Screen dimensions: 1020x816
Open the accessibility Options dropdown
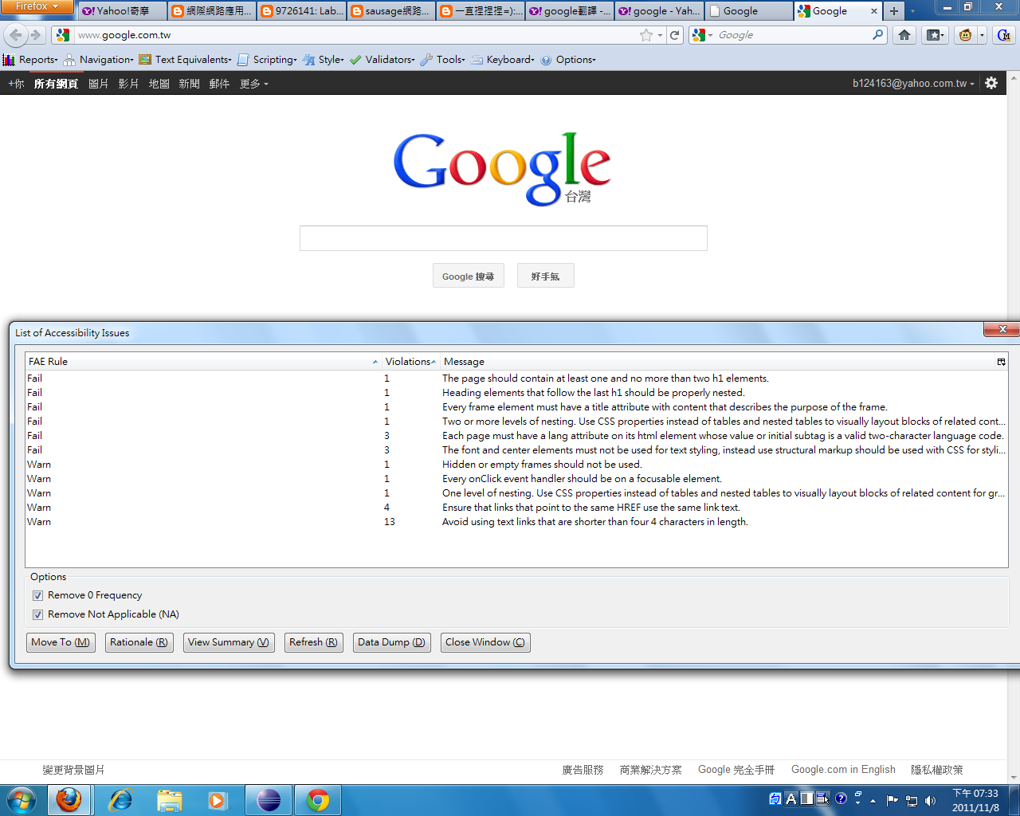click(x=568, y=60)
